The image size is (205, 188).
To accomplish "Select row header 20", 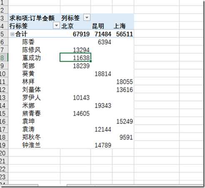I will click(x=4, y=153).
